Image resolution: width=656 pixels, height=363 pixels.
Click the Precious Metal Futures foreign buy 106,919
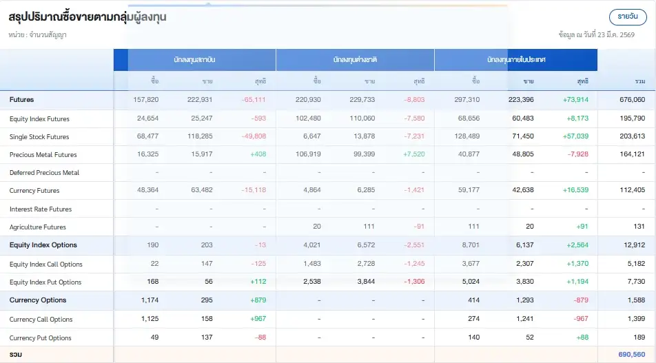(x=308, y=154)
